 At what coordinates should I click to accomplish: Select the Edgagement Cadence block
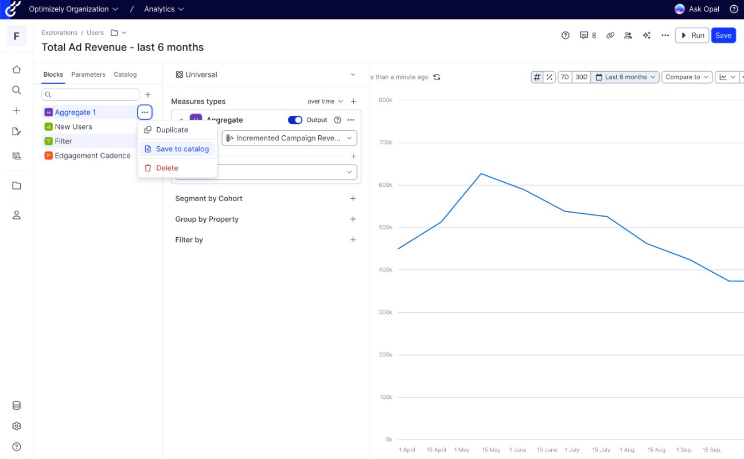[92, 156]
